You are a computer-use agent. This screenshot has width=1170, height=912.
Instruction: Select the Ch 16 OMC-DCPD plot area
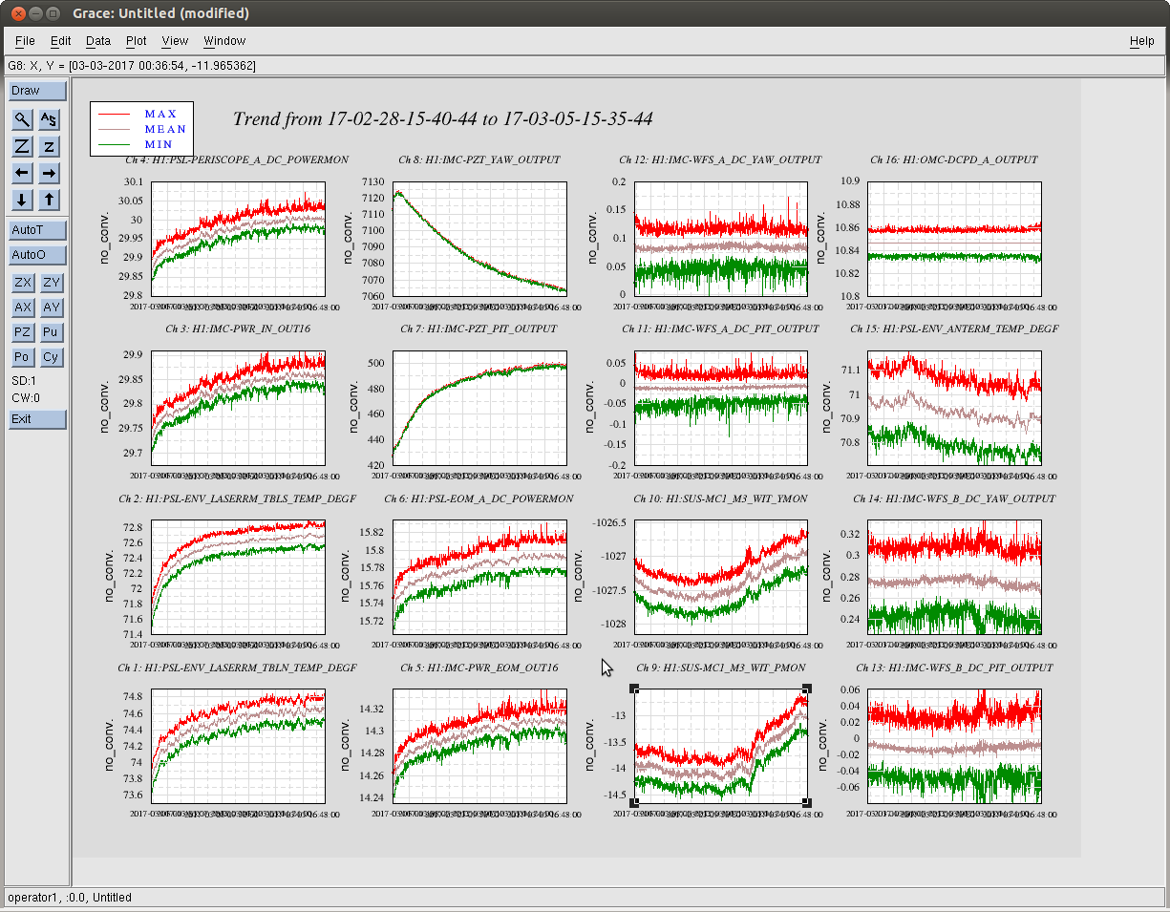[954, 239]
